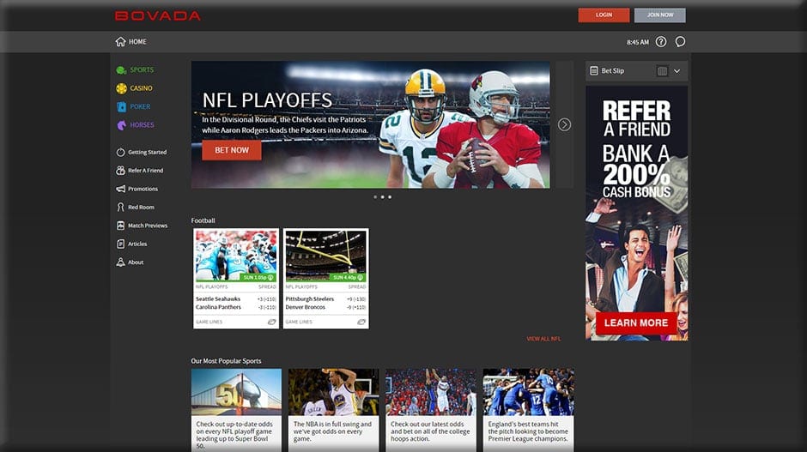
Task: Click the Horses icon in sidebar
Action: [121, 125]
